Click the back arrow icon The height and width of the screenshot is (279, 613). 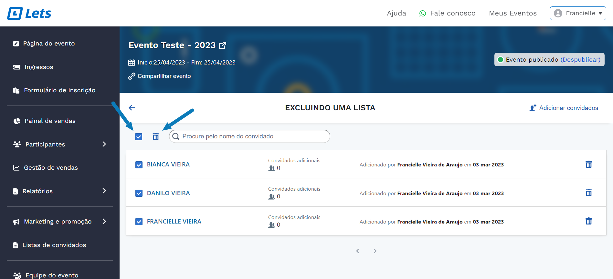coord(132,108)
